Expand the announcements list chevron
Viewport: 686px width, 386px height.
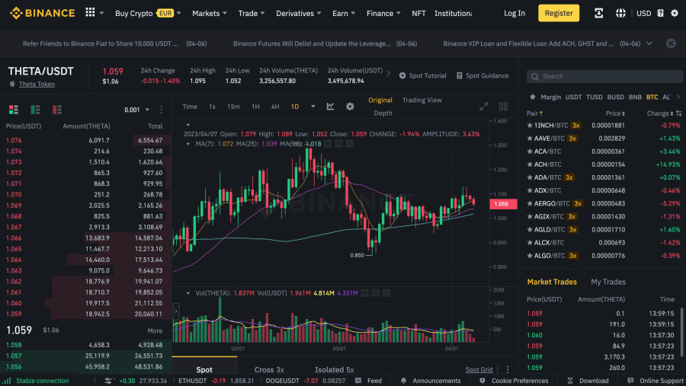(649, 43)
